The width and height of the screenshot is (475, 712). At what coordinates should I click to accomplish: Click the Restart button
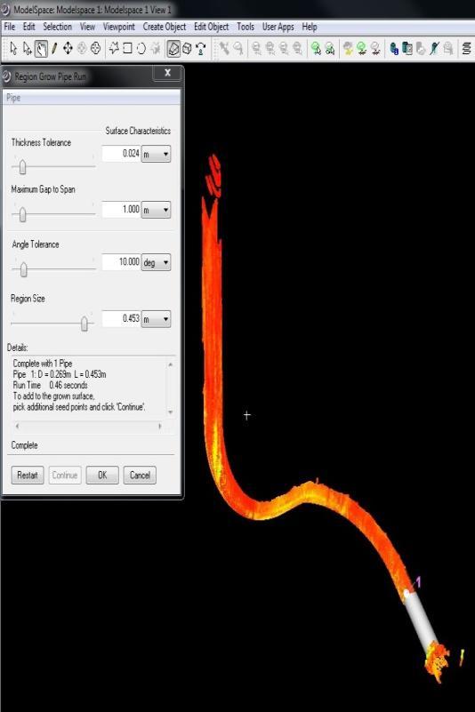pyautogui.click(x=28, y=475)
